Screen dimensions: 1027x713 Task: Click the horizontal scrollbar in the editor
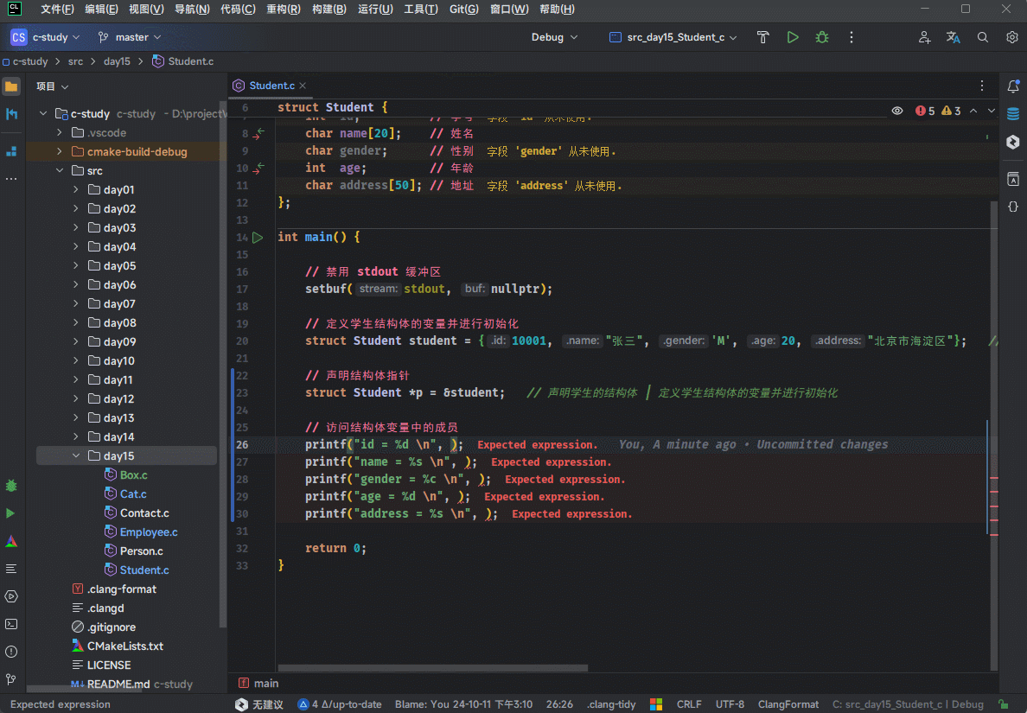pos(432,668)
